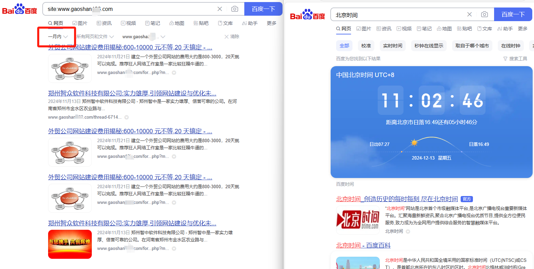Select the 校准 filter chip
The width and height of the screenshot is (534, 269).
[366, 46]
